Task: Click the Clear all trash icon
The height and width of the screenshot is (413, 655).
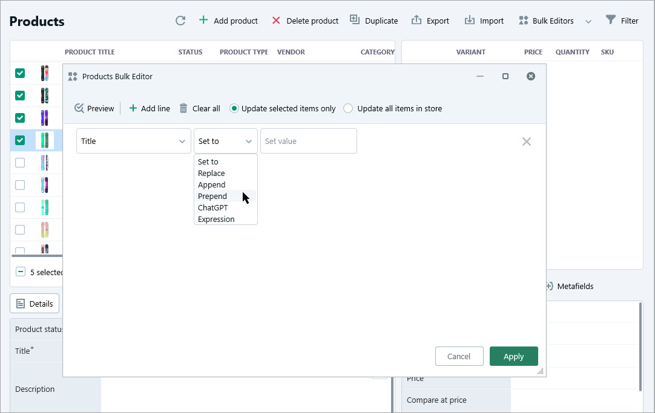Action: click(183, 108)
